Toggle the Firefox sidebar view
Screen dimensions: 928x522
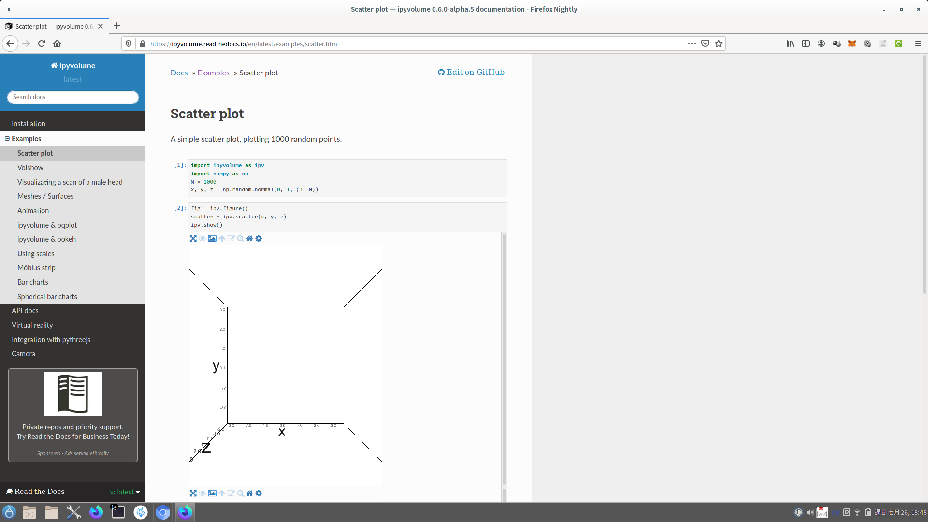tap(806, 43)
